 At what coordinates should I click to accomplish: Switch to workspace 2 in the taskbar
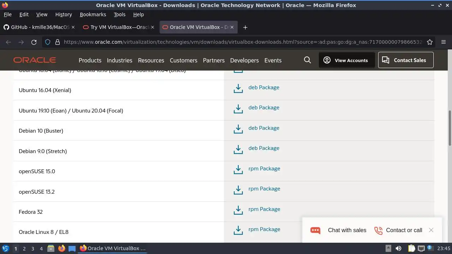[24, 249]
